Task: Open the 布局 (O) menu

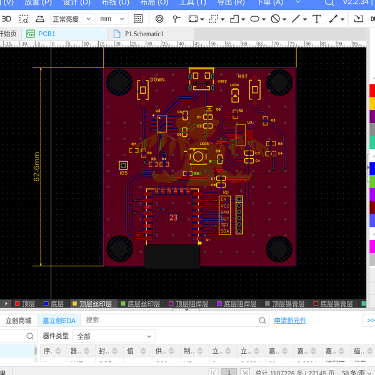Action: 154,2
